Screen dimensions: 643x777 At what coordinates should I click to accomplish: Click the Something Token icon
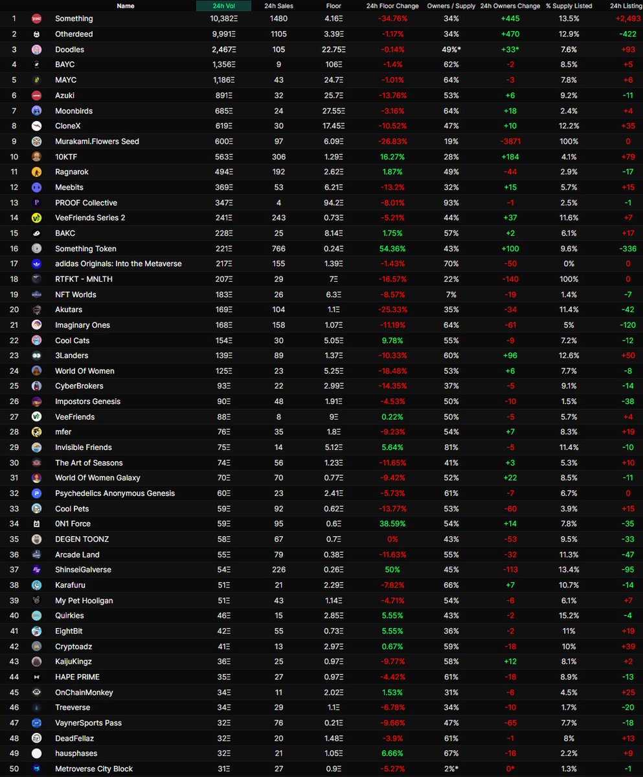[37, 249]
